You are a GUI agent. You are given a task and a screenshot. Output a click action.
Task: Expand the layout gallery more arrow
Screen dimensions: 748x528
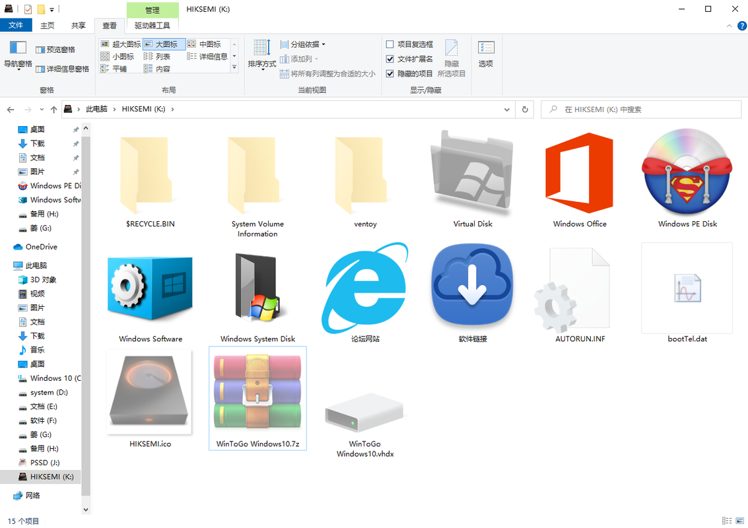pos(234,68)
